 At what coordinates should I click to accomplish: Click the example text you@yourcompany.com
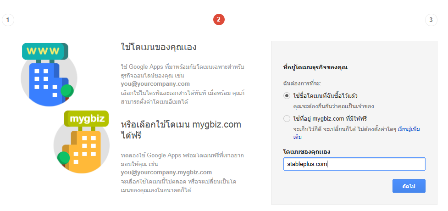(155, 84)
